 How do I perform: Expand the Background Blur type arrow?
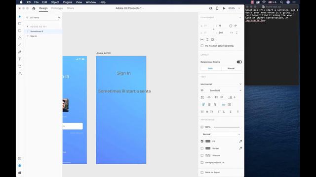tap(223, 163)
